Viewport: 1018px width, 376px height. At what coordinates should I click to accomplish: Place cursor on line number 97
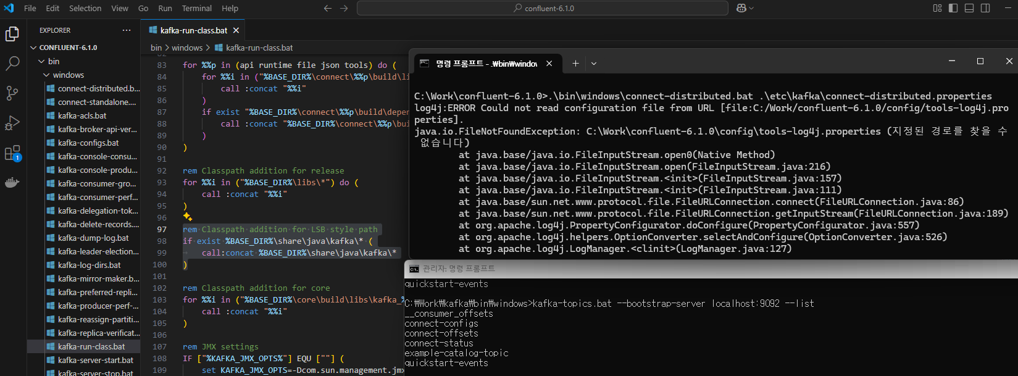point(162,229)
